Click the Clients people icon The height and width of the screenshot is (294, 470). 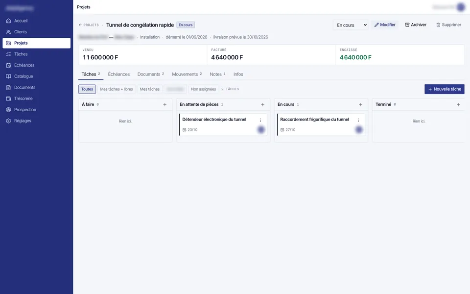[x=8, y=32]
